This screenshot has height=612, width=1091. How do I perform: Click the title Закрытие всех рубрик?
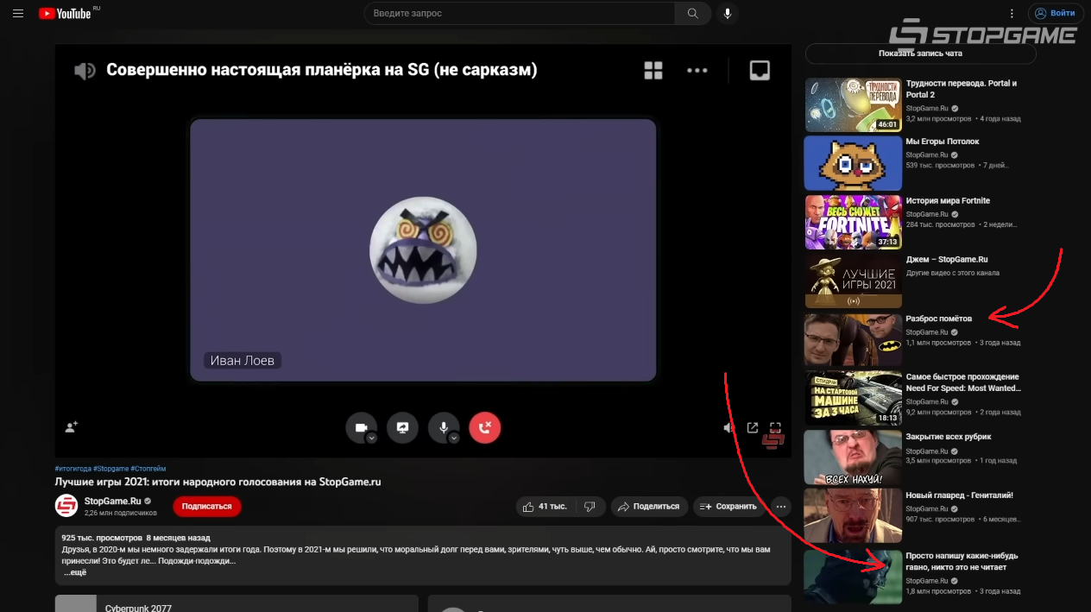pyautogui.click(x=949, y=437)
